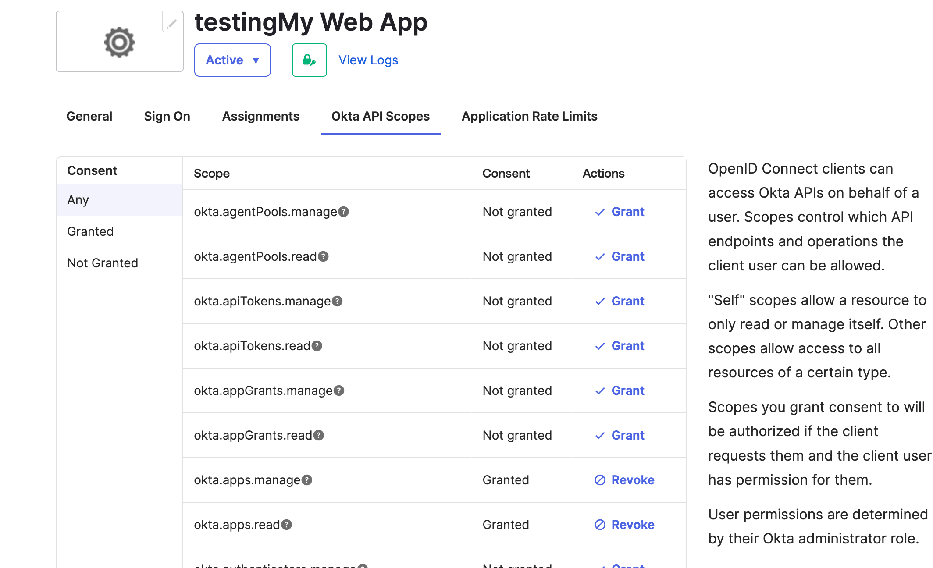Open help tooltip for okta.appGrants.manage
Viewport: 933px width, 568px height.
(x=339, y=390)
